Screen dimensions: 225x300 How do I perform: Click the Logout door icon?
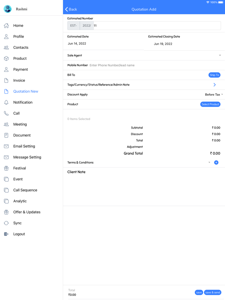pos(6,234)
